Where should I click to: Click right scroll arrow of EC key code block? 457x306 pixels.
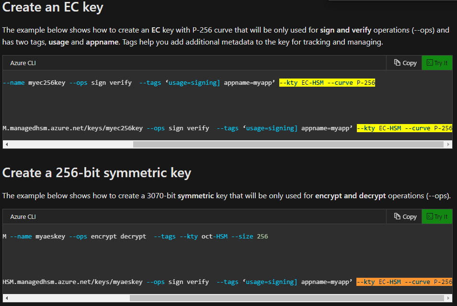click(x=448, y=144)
